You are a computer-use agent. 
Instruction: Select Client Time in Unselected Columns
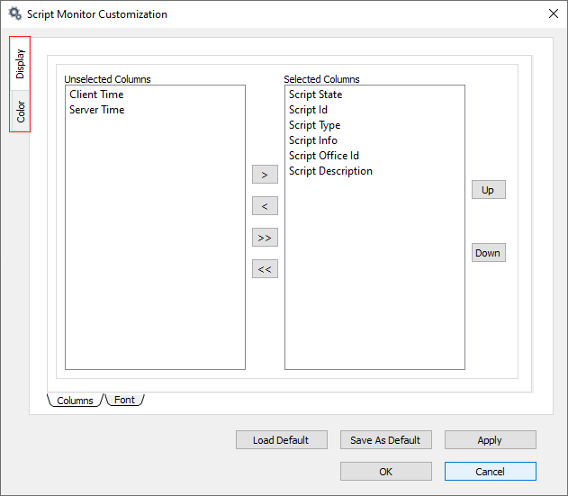point(96,95)
